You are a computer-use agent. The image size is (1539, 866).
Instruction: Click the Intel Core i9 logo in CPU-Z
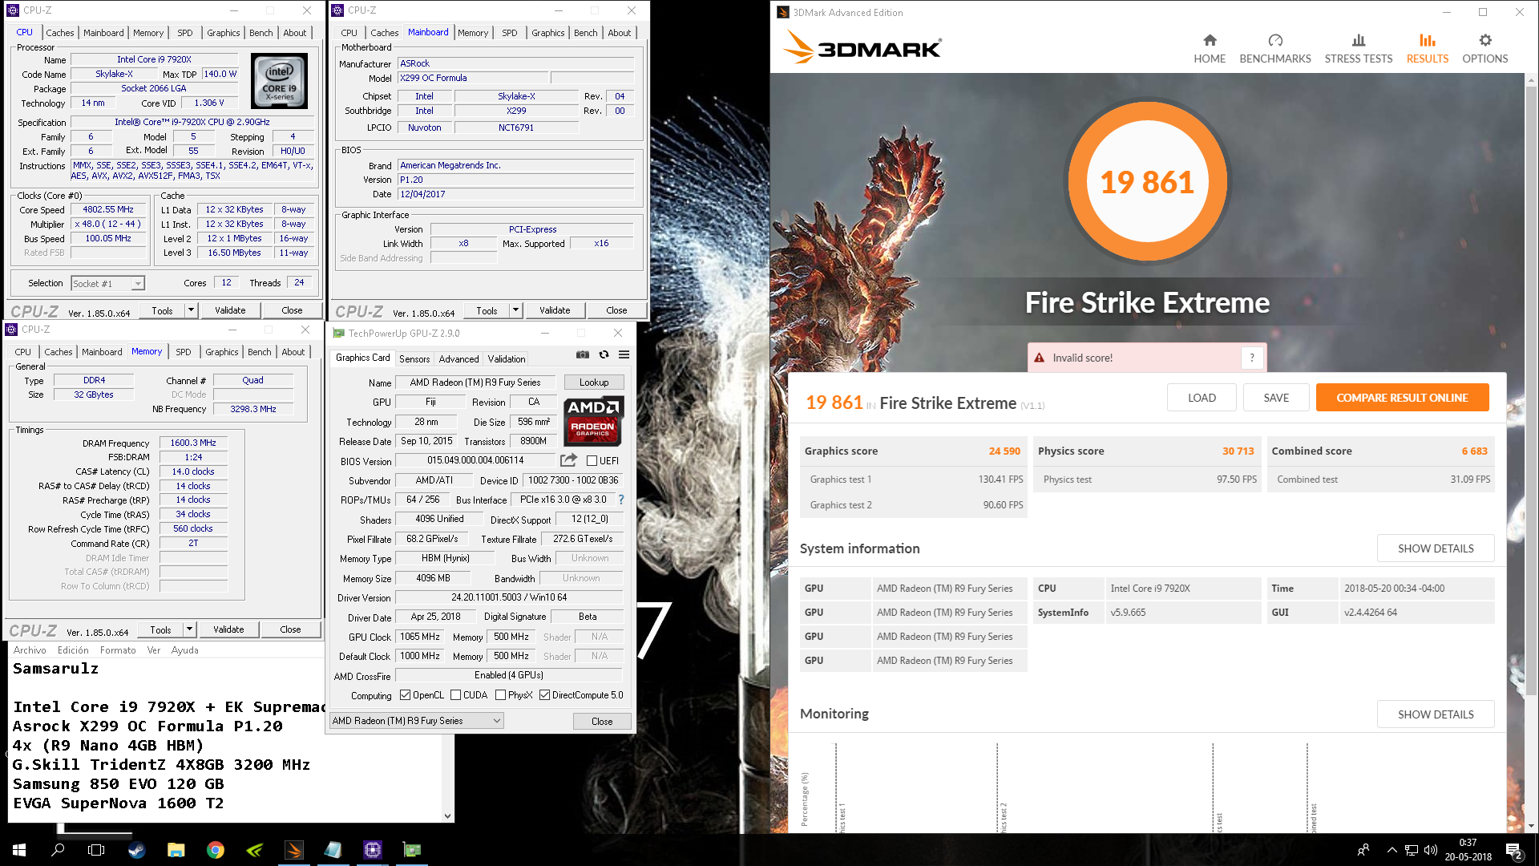(279, 81)
